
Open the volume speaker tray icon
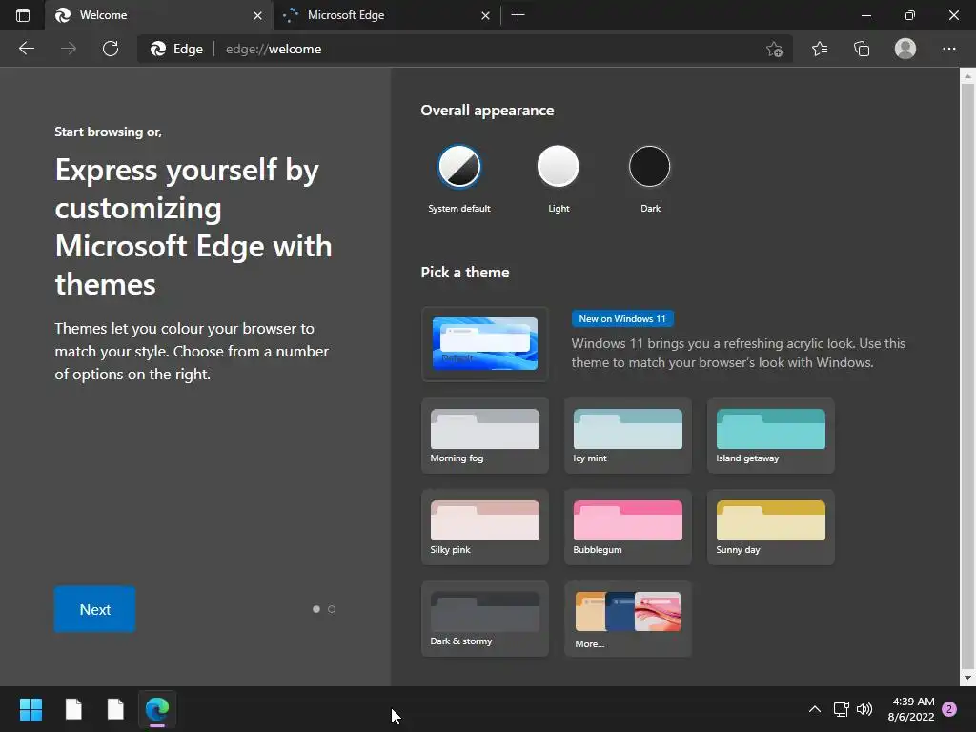(x=864, y=709)
